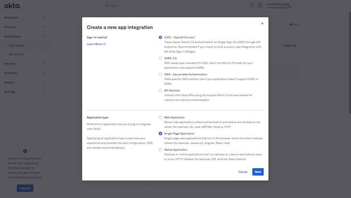Expand the Dashboard sidebar section

(x=45, y=17)
